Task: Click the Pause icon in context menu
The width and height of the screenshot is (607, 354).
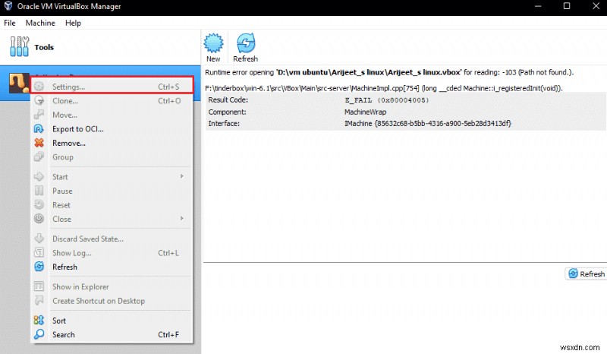Action: point(39,191)
